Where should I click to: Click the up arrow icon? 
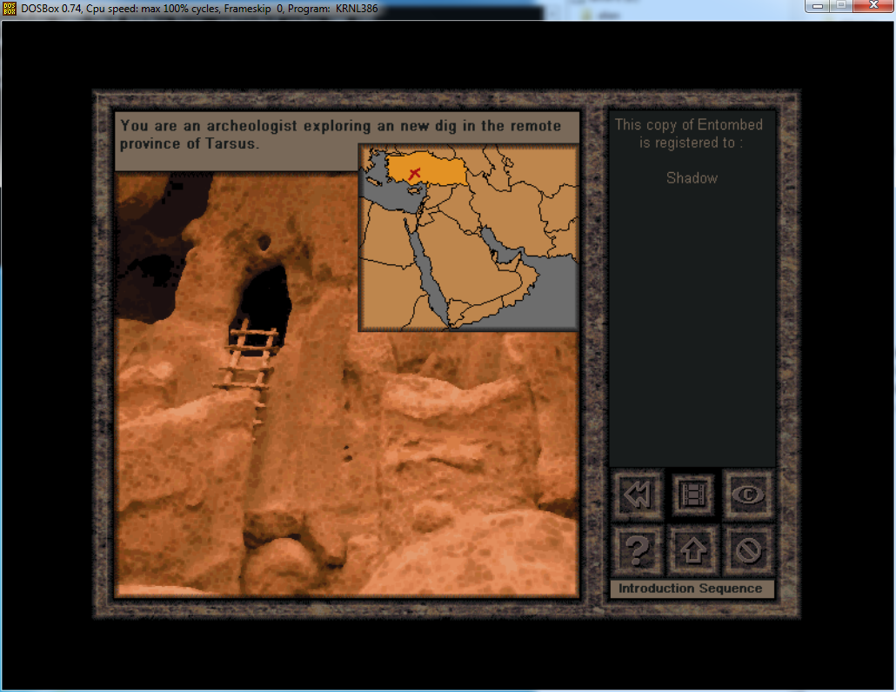coord(692,549)
